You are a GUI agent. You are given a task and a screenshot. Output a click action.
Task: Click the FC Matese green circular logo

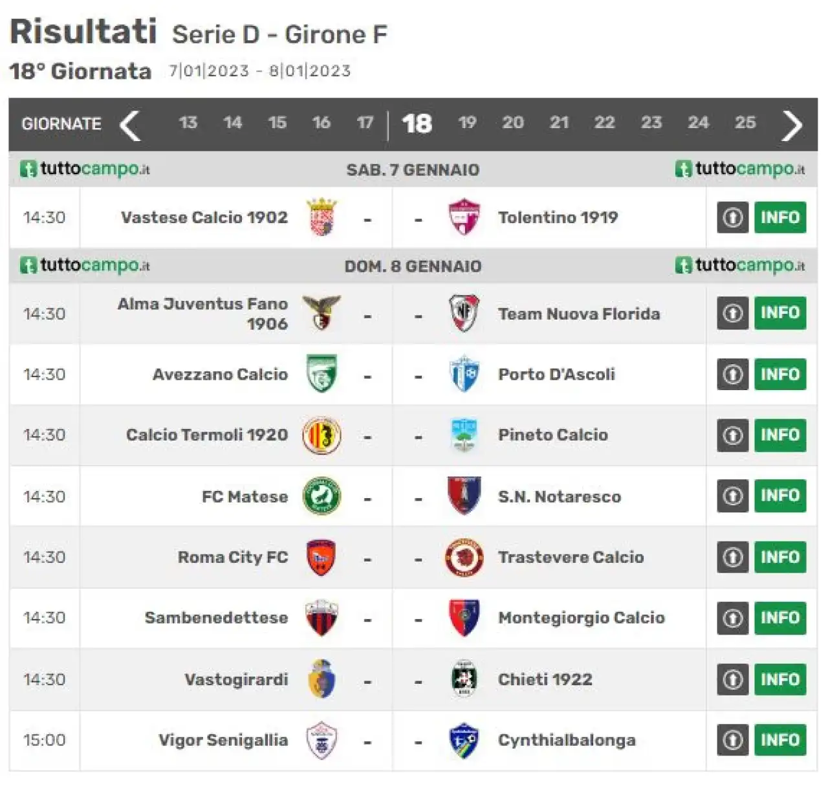tap(321, 496)
